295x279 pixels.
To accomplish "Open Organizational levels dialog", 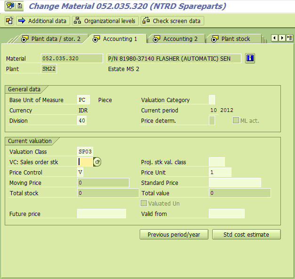I will click(x=105, y=21).
